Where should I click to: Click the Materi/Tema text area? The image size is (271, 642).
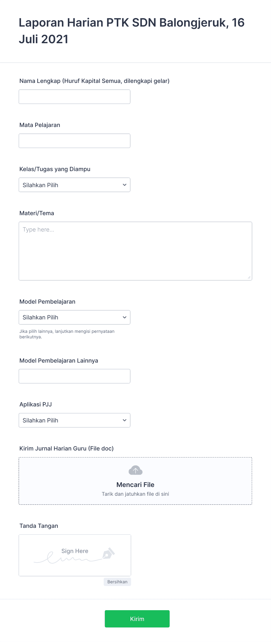click(x=135, y=251)
